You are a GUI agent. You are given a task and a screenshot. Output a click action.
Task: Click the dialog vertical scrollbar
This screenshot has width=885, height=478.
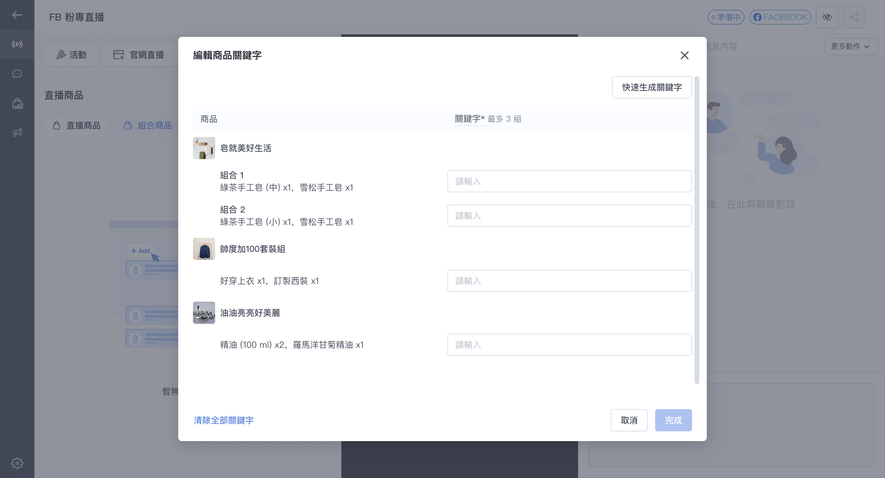[x=697, y=230]
